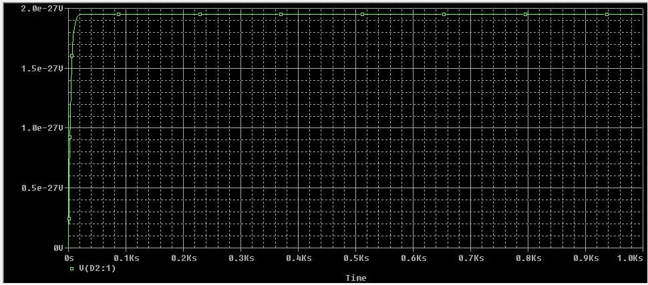Screen dimensions: 648x285
Task: Click the 0.6Ks X-axis label
Action: click(413, 258)
